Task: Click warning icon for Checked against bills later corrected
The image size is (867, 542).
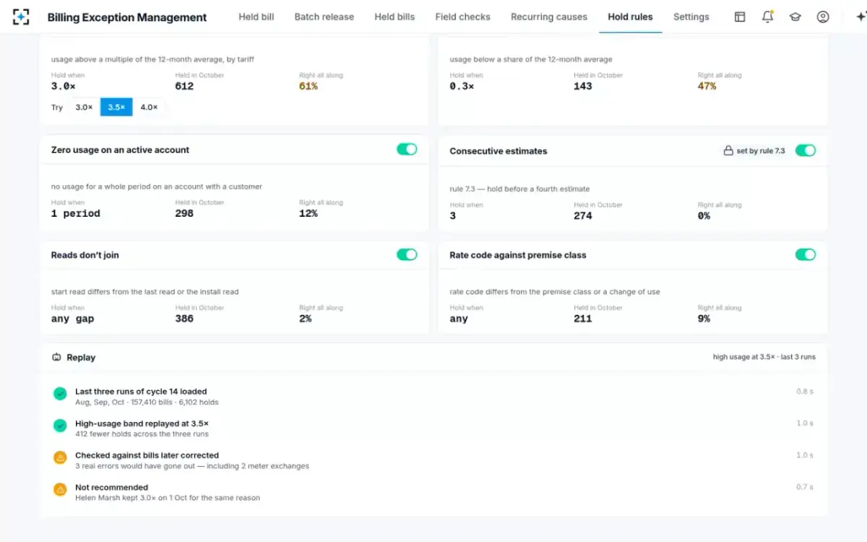Action: click(x=61, y=457)
